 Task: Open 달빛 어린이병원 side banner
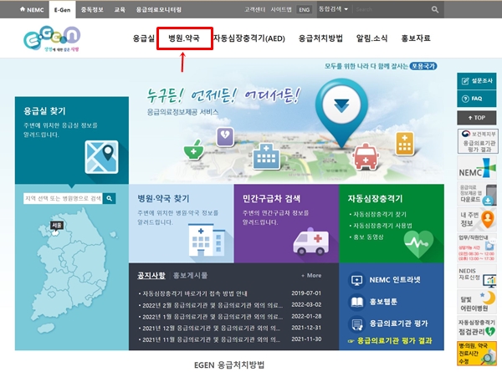coord(477,302)
